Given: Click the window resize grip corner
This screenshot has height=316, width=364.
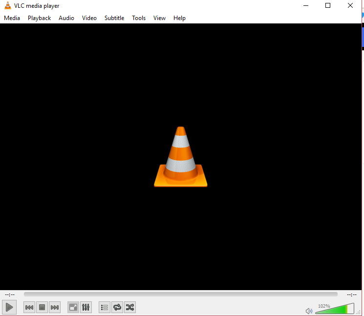Looking at the screenshot, I should coord(359,312).
